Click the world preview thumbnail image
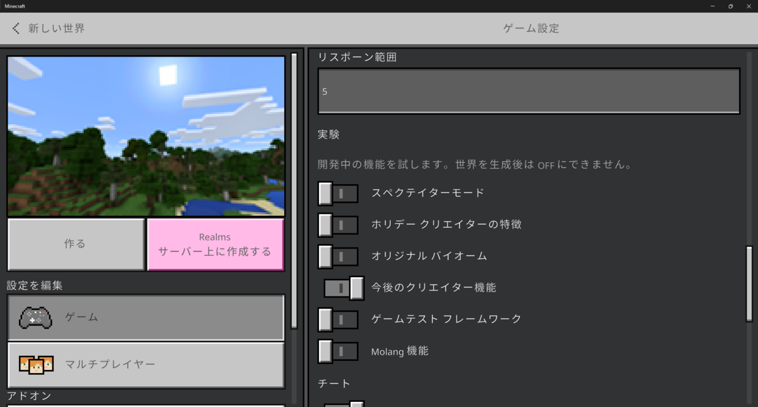The width and height of the screenshot is (758, 407). click(x=146, y=136)
